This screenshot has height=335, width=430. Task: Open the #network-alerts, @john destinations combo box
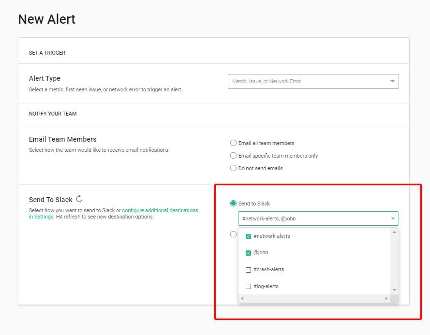318,218
